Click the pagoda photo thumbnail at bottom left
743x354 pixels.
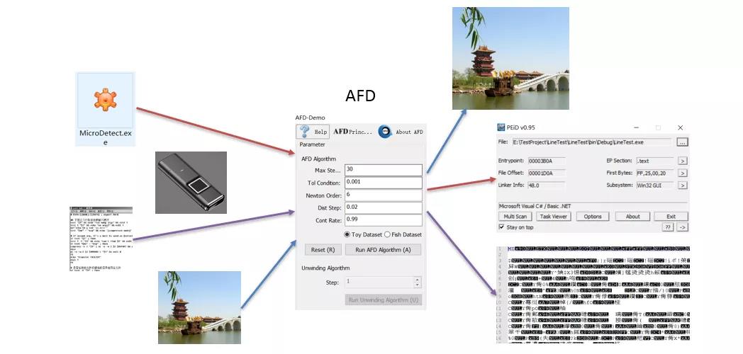199,302
